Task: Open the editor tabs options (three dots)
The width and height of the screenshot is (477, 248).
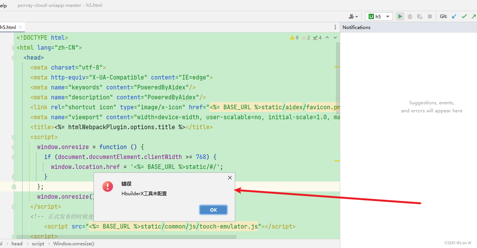Action: (x=335, y=27)
